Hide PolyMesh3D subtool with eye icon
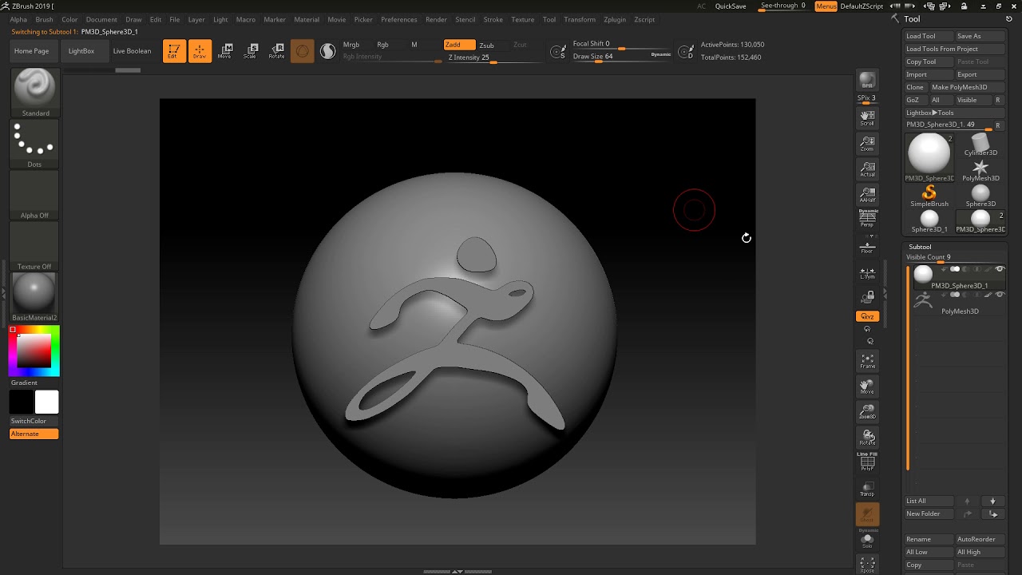Screen dimensions: 1022x575 pos(1000,295)
